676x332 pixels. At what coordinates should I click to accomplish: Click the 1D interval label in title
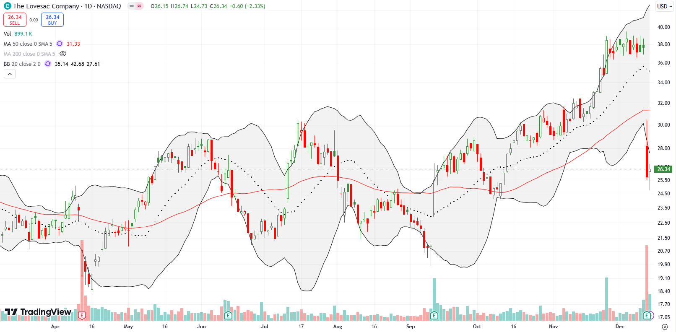[x=88, y=6]
